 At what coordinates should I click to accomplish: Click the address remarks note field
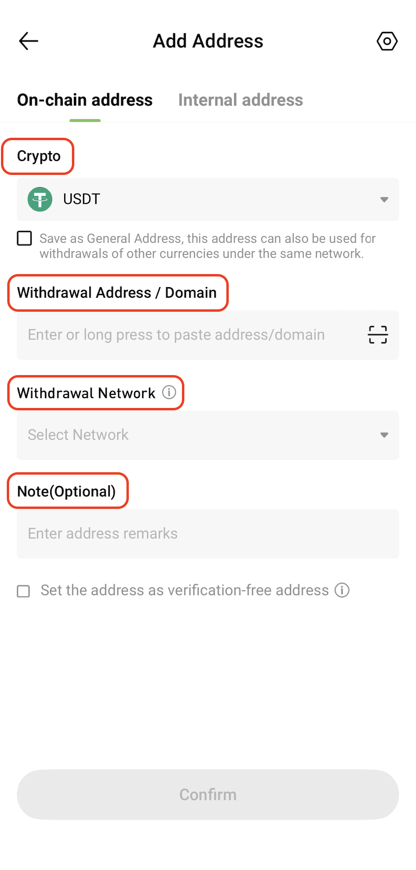click(x=208, y=534)
